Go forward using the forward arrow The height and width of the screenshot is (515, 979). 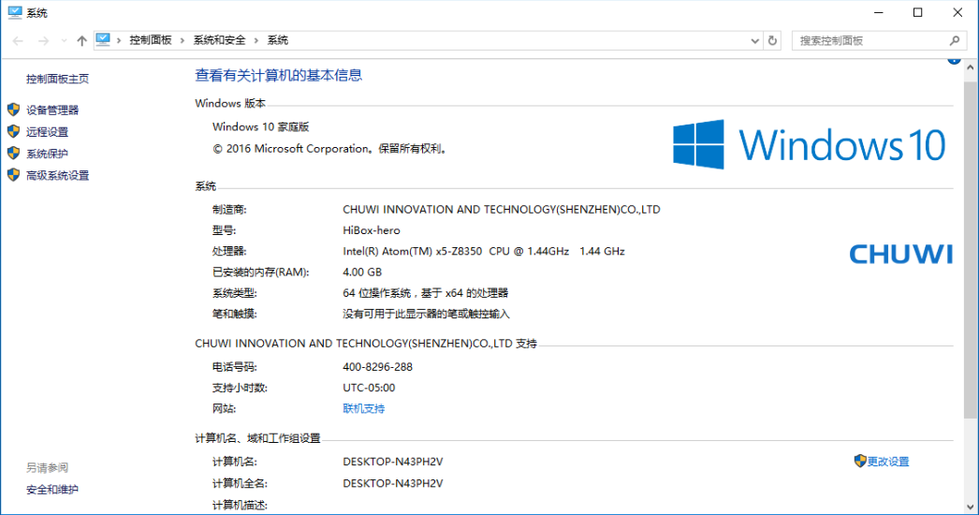[x=43, y=40]
